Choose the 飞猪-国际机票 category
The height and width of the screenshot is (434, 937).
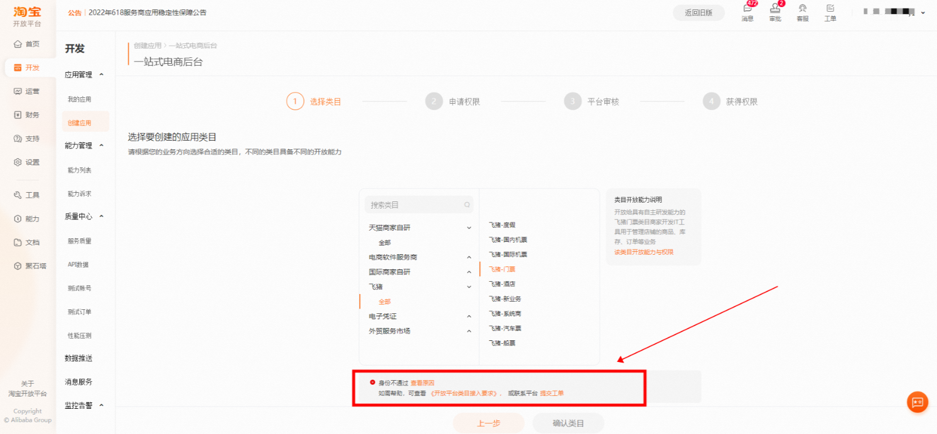tap(508, 254)
